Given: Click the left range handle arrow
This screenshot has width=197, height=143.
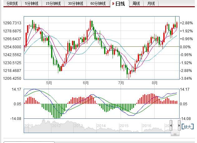Looking at the screenshot, I should click(171, 126).
